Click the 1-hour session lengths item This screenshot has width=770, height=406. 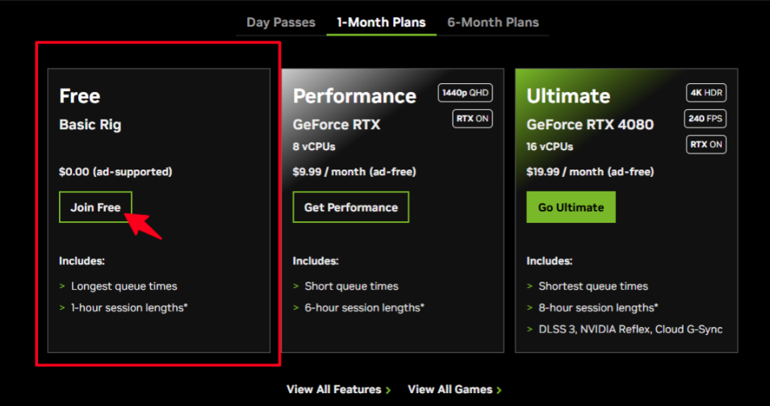[129, 308]
